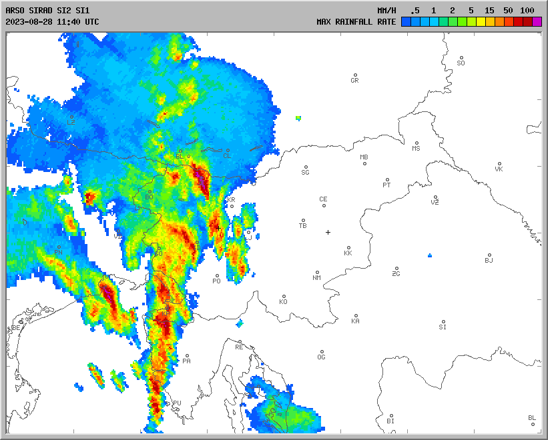Select the MS city marker
This screenshot has height=440, width=548.
[416, 143]
